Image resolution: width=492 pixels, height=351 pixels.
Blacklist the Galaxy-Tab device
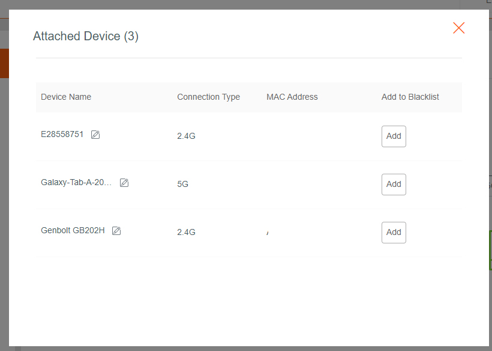click(x=394, y=185)
